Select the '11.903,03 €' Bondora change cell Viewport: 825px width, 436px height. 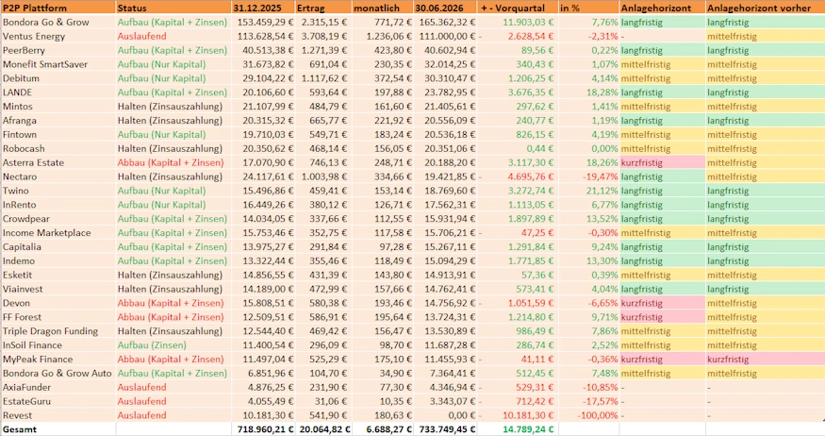coord(518,22)
